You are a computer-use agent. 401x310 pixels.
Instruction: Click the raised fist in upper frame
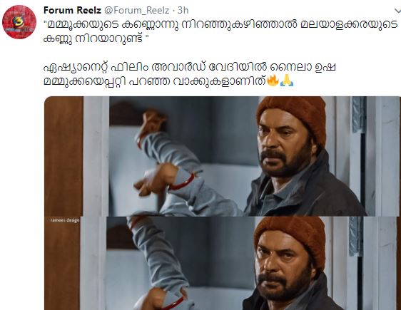[152, 123]
